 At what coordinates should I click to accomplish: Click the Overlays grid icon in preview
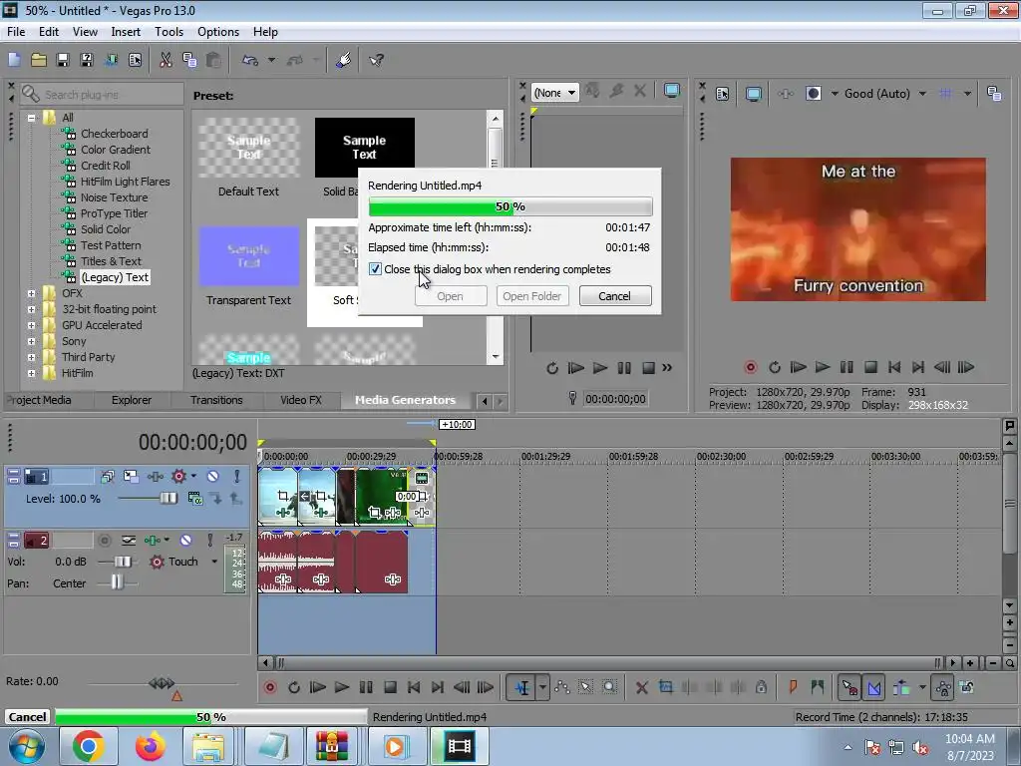click(945, 94)
